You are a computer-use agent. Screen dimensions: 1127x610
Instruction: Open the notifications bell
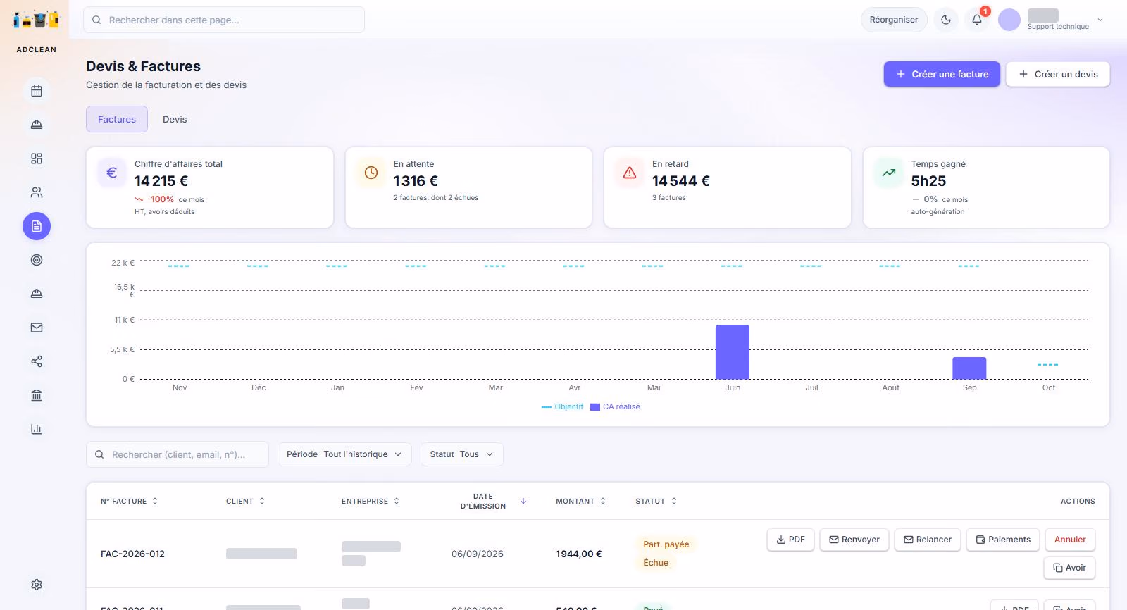(977, 20)
